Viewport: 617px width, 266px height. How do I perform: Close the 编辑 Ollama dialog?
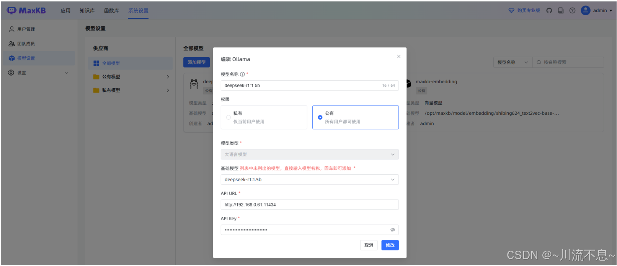[399, 57]
